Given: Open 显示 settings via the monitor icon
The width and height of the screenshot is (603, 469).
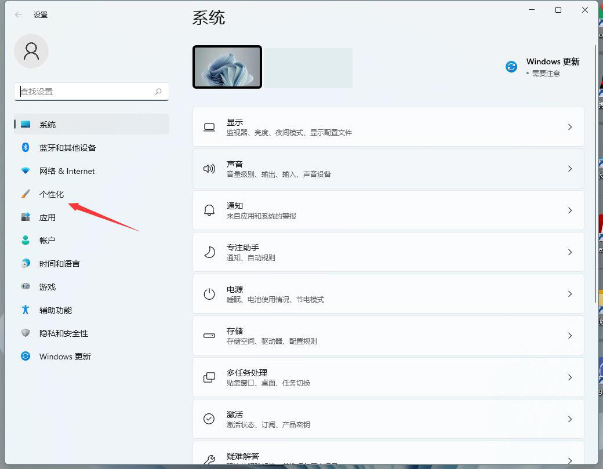Looking at the screenshot, I should click(209, 127).
